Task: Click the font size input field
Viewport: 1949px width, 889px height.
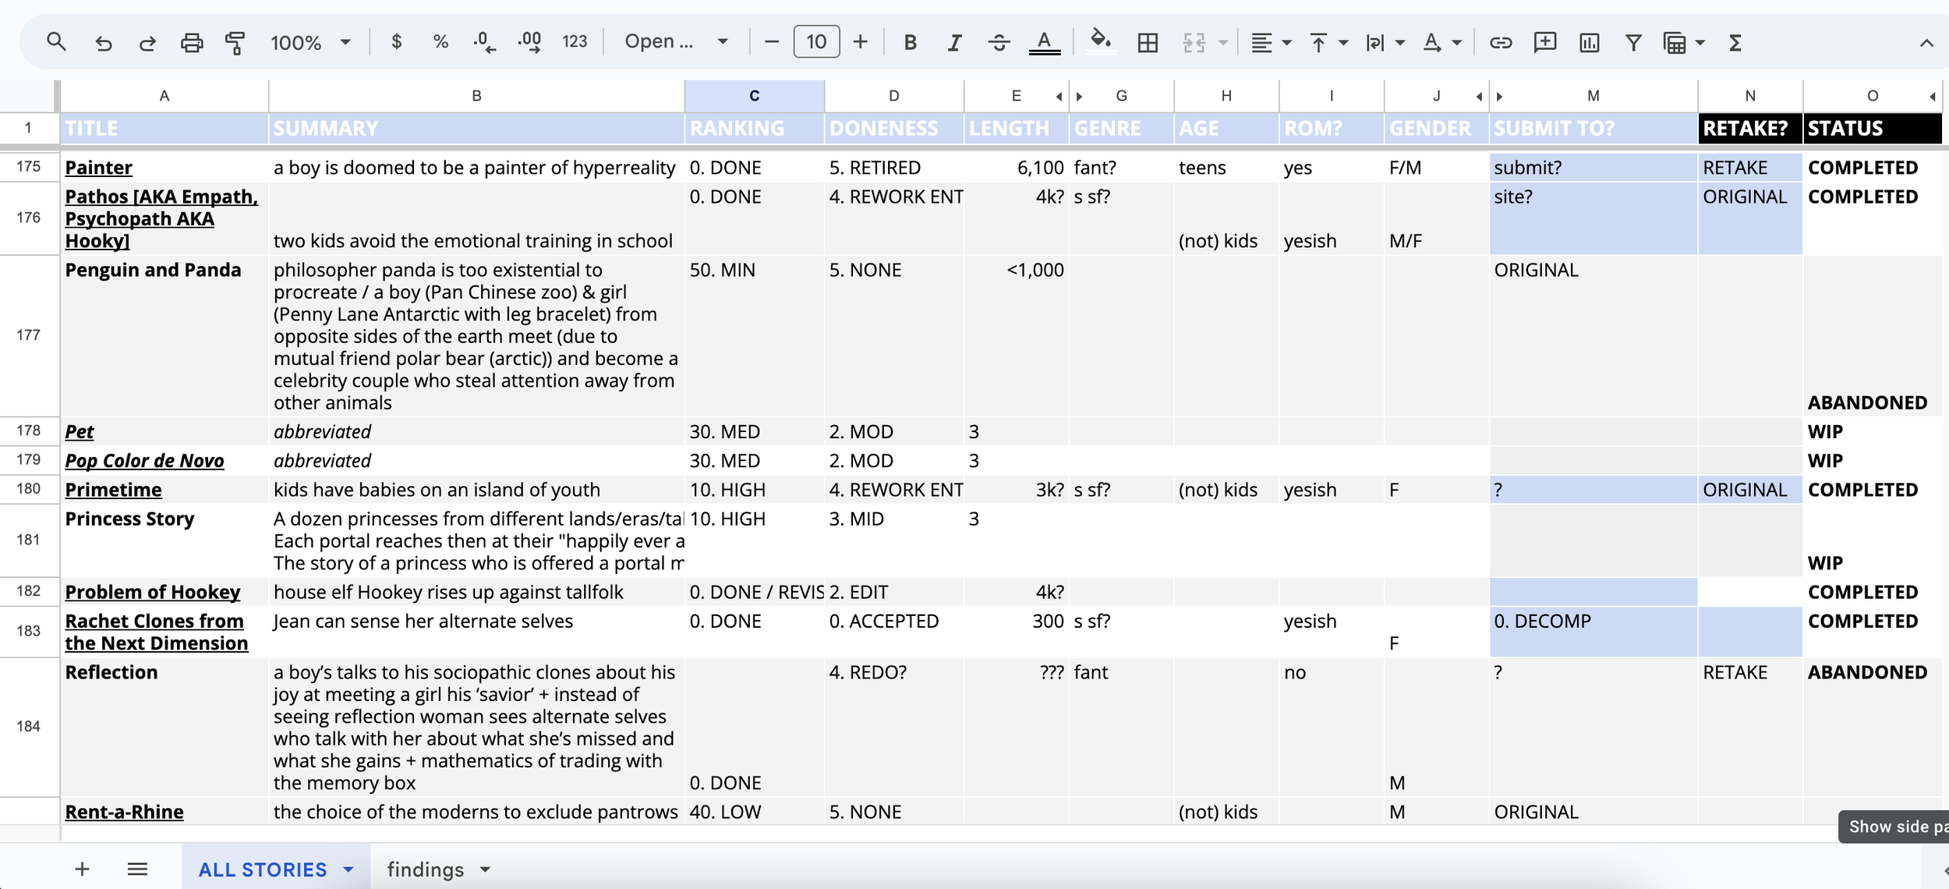Action: click(x=815, y=42)
